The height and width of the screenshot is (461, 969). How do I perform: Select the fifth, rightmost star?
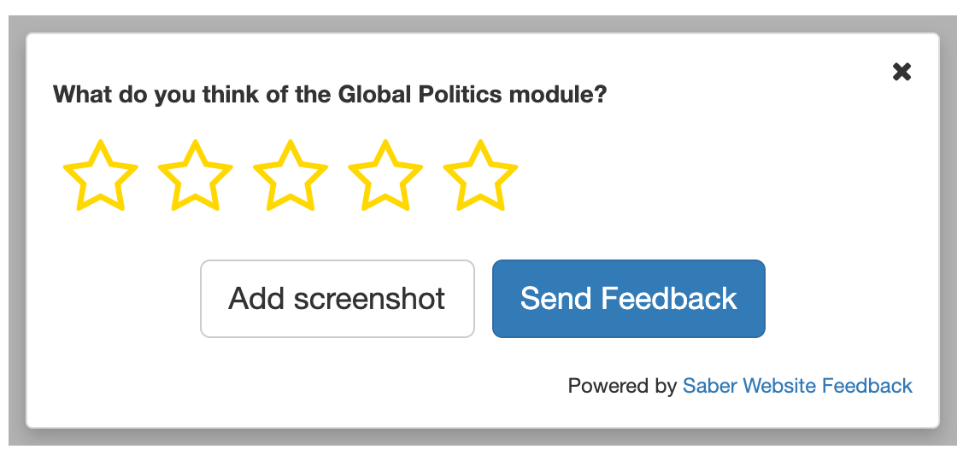[x=480, y=177]
